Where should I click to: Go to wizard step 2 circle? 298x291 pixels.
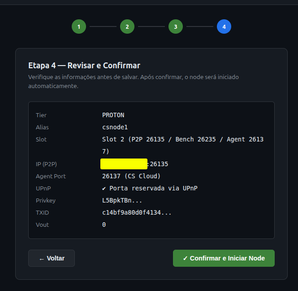point(127,26)
